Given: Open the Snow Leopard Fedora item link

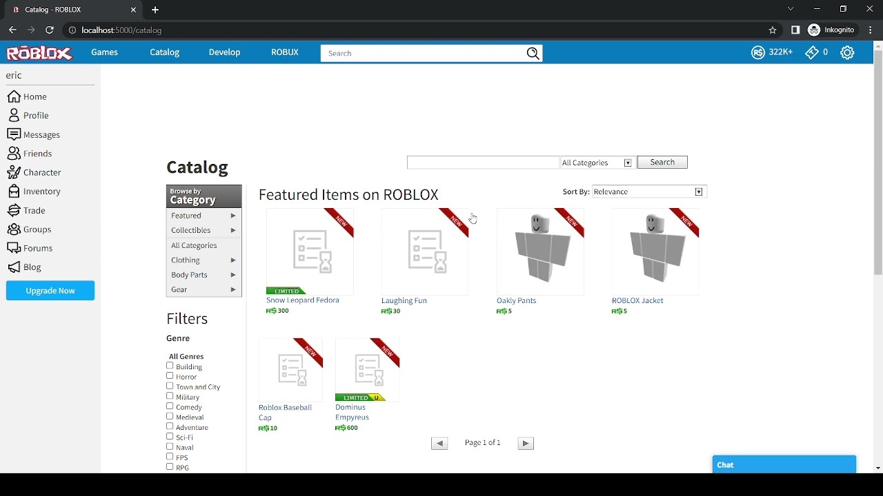Looking at the screenshot, I should coord(302,300).
